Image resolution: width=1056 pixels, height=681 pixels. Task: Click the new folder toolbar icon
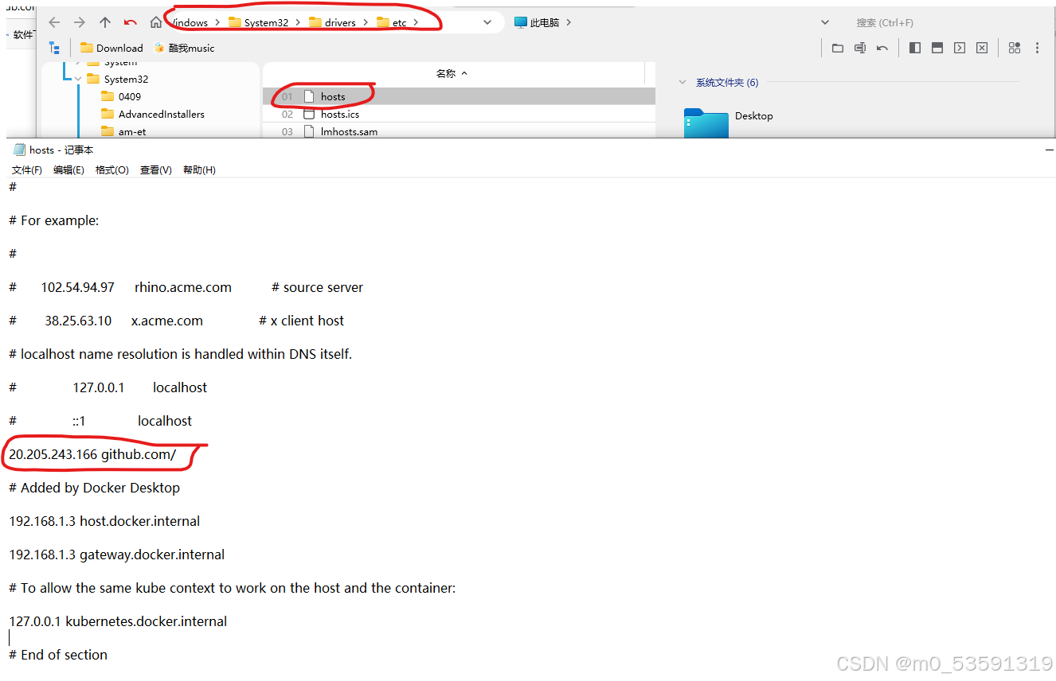point(838,48)
